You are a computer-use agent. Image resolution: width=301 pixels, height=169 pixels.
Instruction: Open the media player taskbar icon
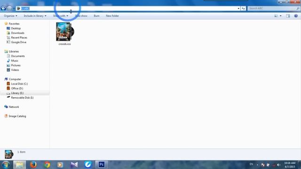click(60, 165)
